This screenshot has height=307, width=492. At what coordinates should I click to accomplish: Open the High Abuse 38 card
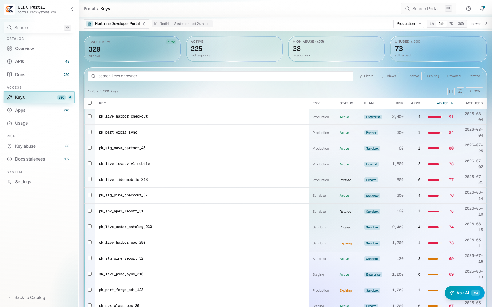[336, 49]
